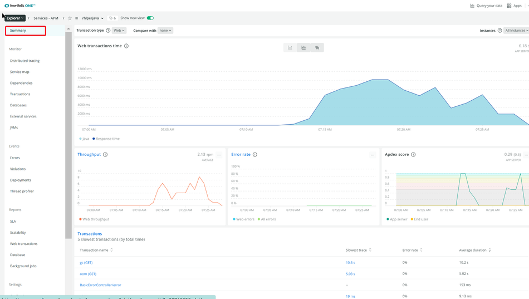The height and width of the screenshot is (299, 529).
Task: Open the Explorer dropdown
Action: tap(15, 18)
